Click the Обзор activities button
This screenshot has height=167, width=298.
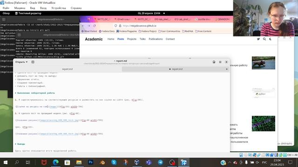[x=6, y=13]
